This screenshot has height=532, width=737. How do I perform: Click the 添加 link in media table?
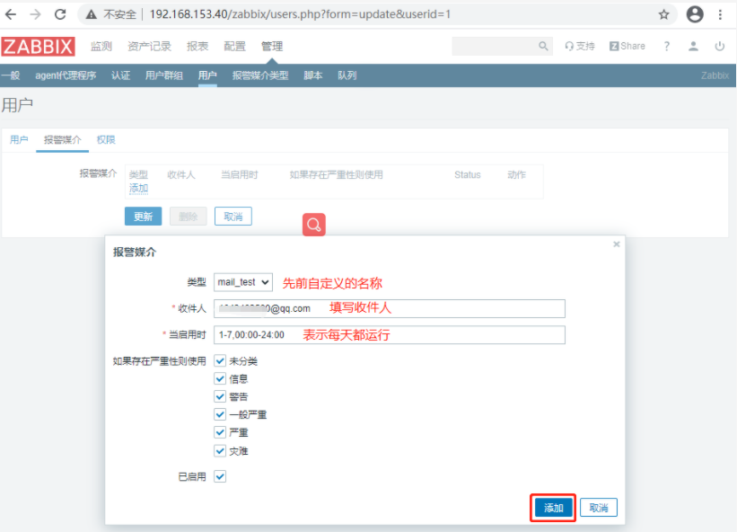pyautogui.click(x=138, y=189)
